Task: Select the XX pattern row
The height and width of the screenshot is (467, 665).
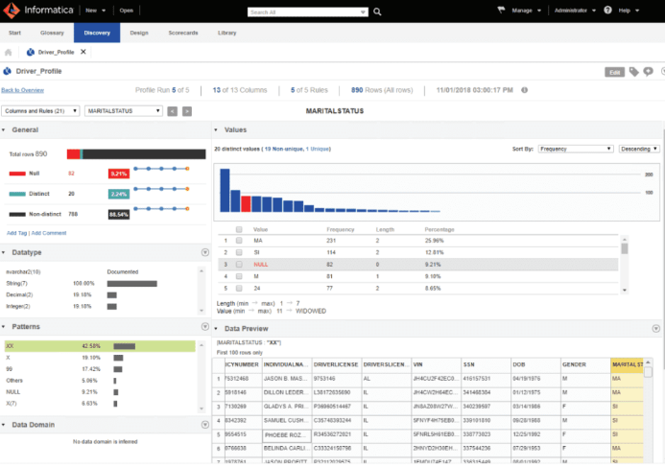Action: (100, 346)
